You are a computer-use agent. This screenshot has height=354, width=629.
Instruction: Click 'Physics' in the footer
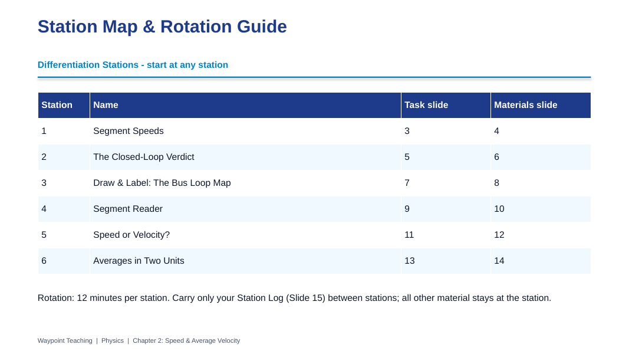click(x=113, y=341)
